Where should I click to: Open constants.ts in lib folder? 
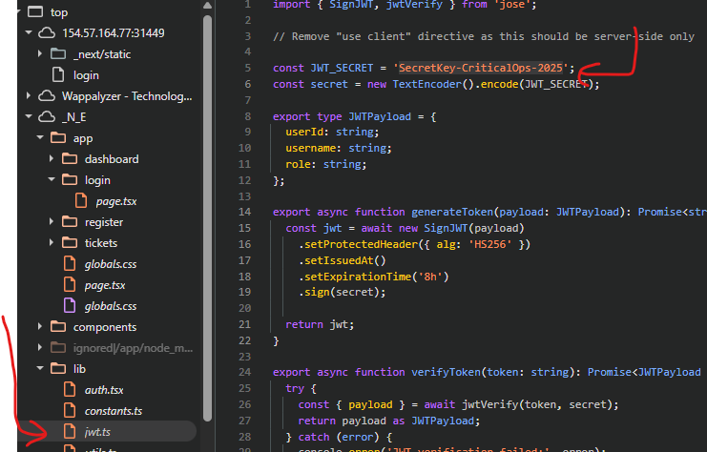tap(114, 411)
